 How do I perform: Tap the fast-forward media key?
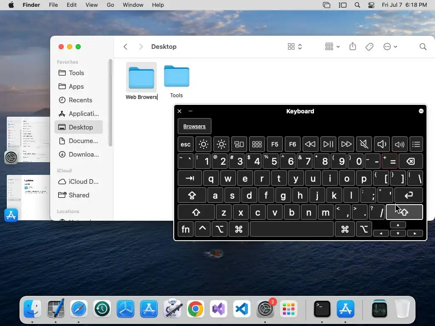tap(346, 144)
